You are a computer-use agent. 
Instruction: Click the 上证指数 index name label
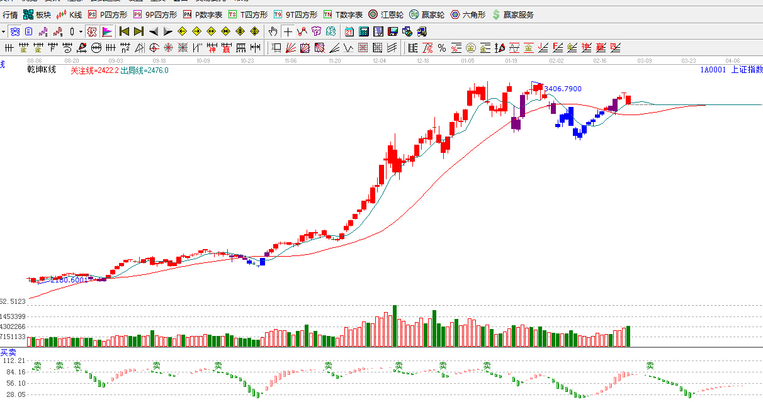[747, 70]
